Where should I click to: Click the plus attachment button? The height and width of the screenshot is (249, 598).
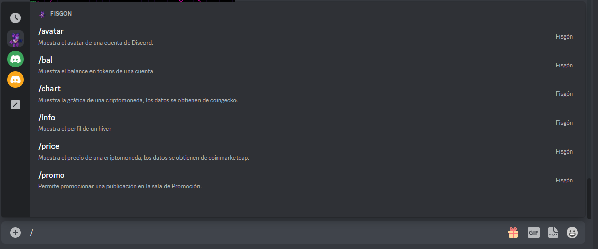pyautogui.click(x=15, y=232)
